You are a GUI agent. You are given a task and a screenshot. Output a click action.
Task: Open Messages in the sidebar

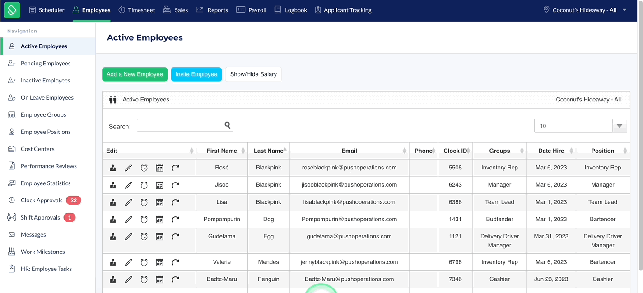coord(33,234)
